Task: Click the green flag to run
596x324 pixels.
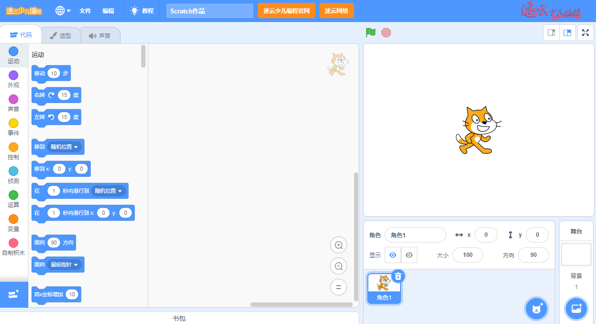Action: tap(370, 33)
